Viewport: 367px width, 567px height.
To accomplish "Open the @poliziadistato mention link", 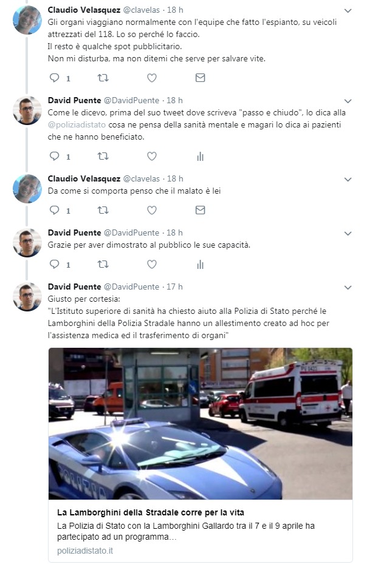I will tap(77, 125).
